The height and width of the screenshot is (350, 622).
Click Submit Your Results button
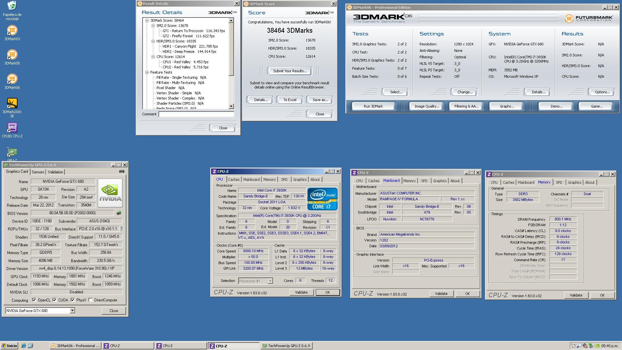point(290,71)
